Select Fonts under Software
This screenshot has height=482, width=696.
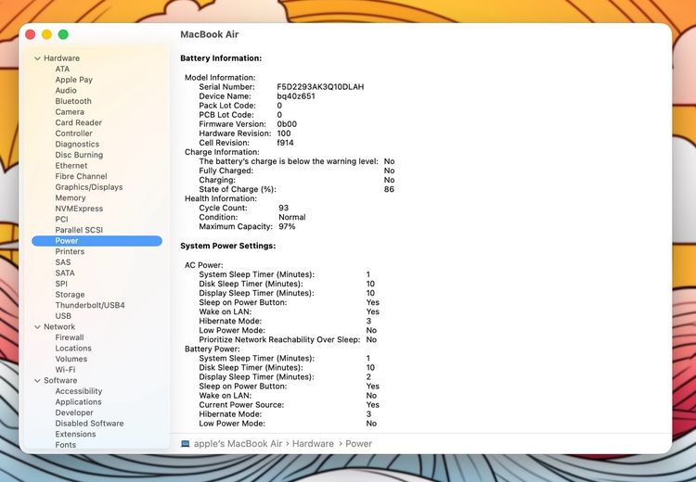coord(65,445)
